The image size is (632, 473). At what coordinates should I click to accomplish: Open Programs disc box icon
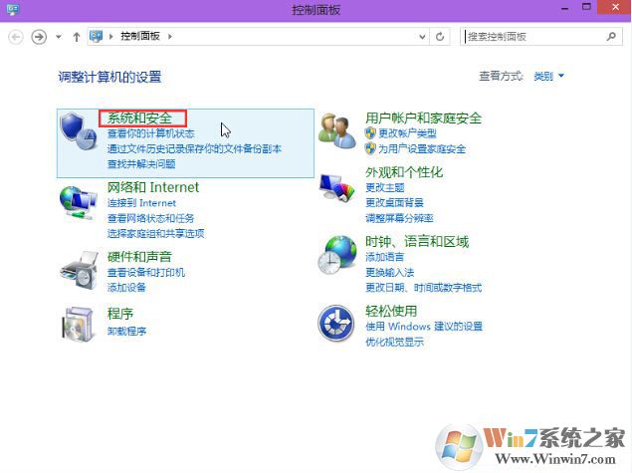79,324
